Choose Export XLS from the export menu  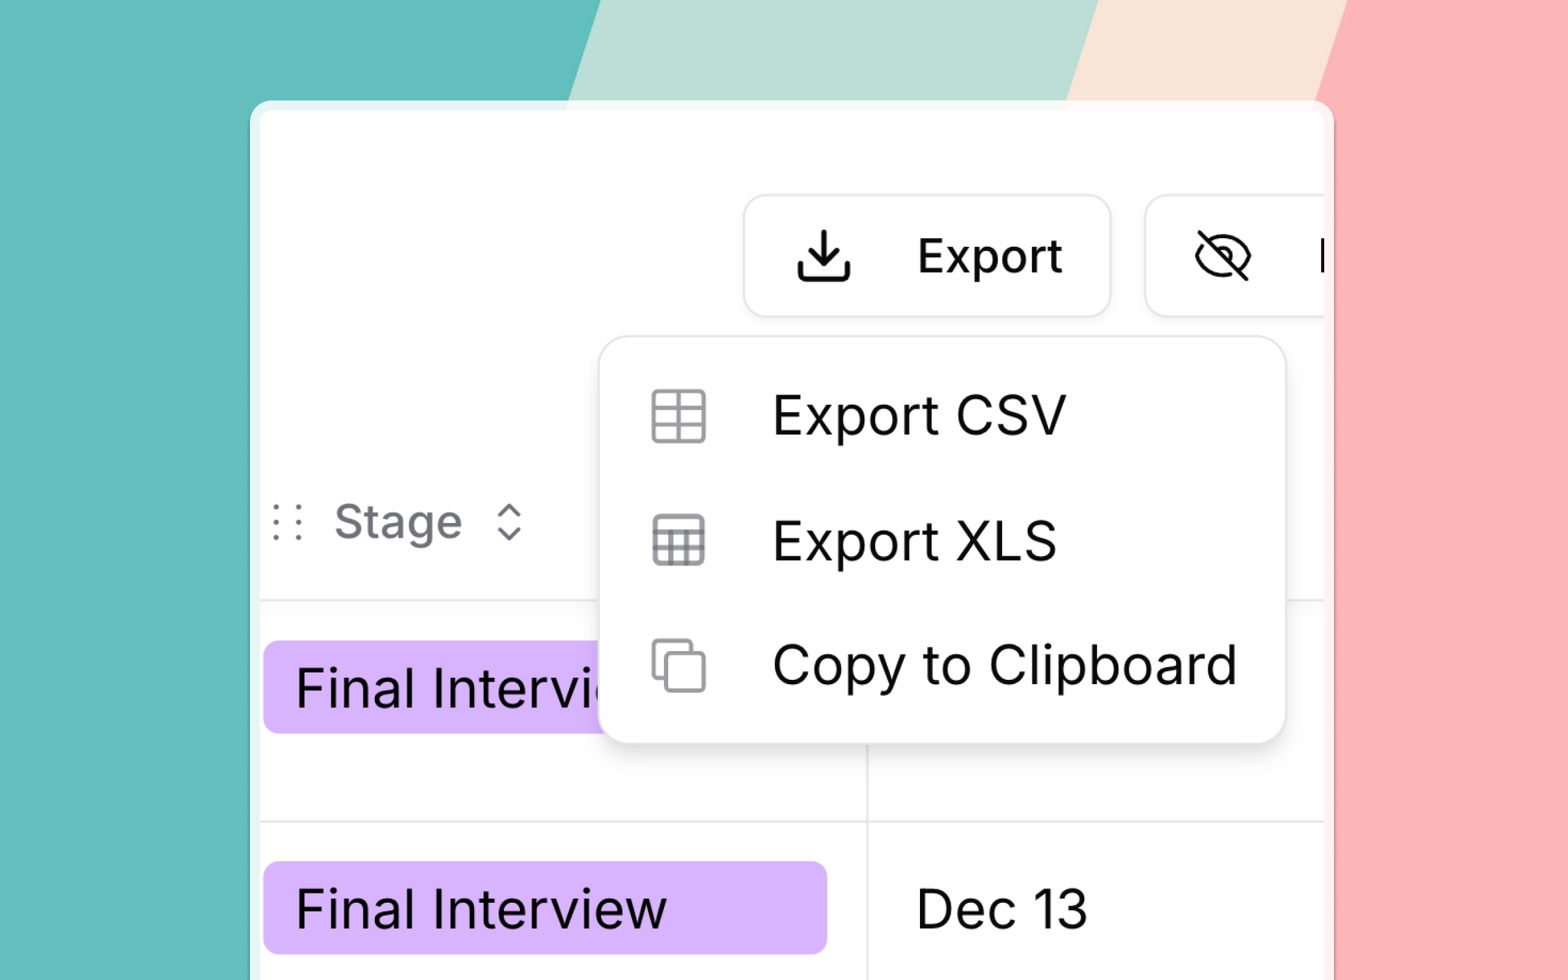(x=914, y=541)
